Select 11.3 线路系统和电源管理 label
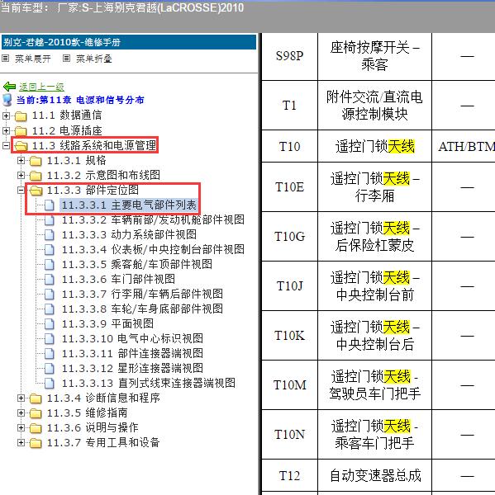The image size is (495, 495). pos(94,145)
